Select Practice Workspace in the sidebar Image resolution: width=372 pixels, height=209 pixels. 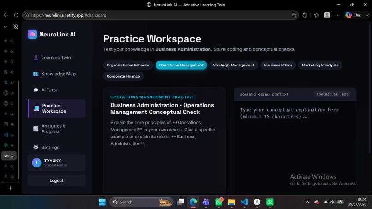pos(56,108)
